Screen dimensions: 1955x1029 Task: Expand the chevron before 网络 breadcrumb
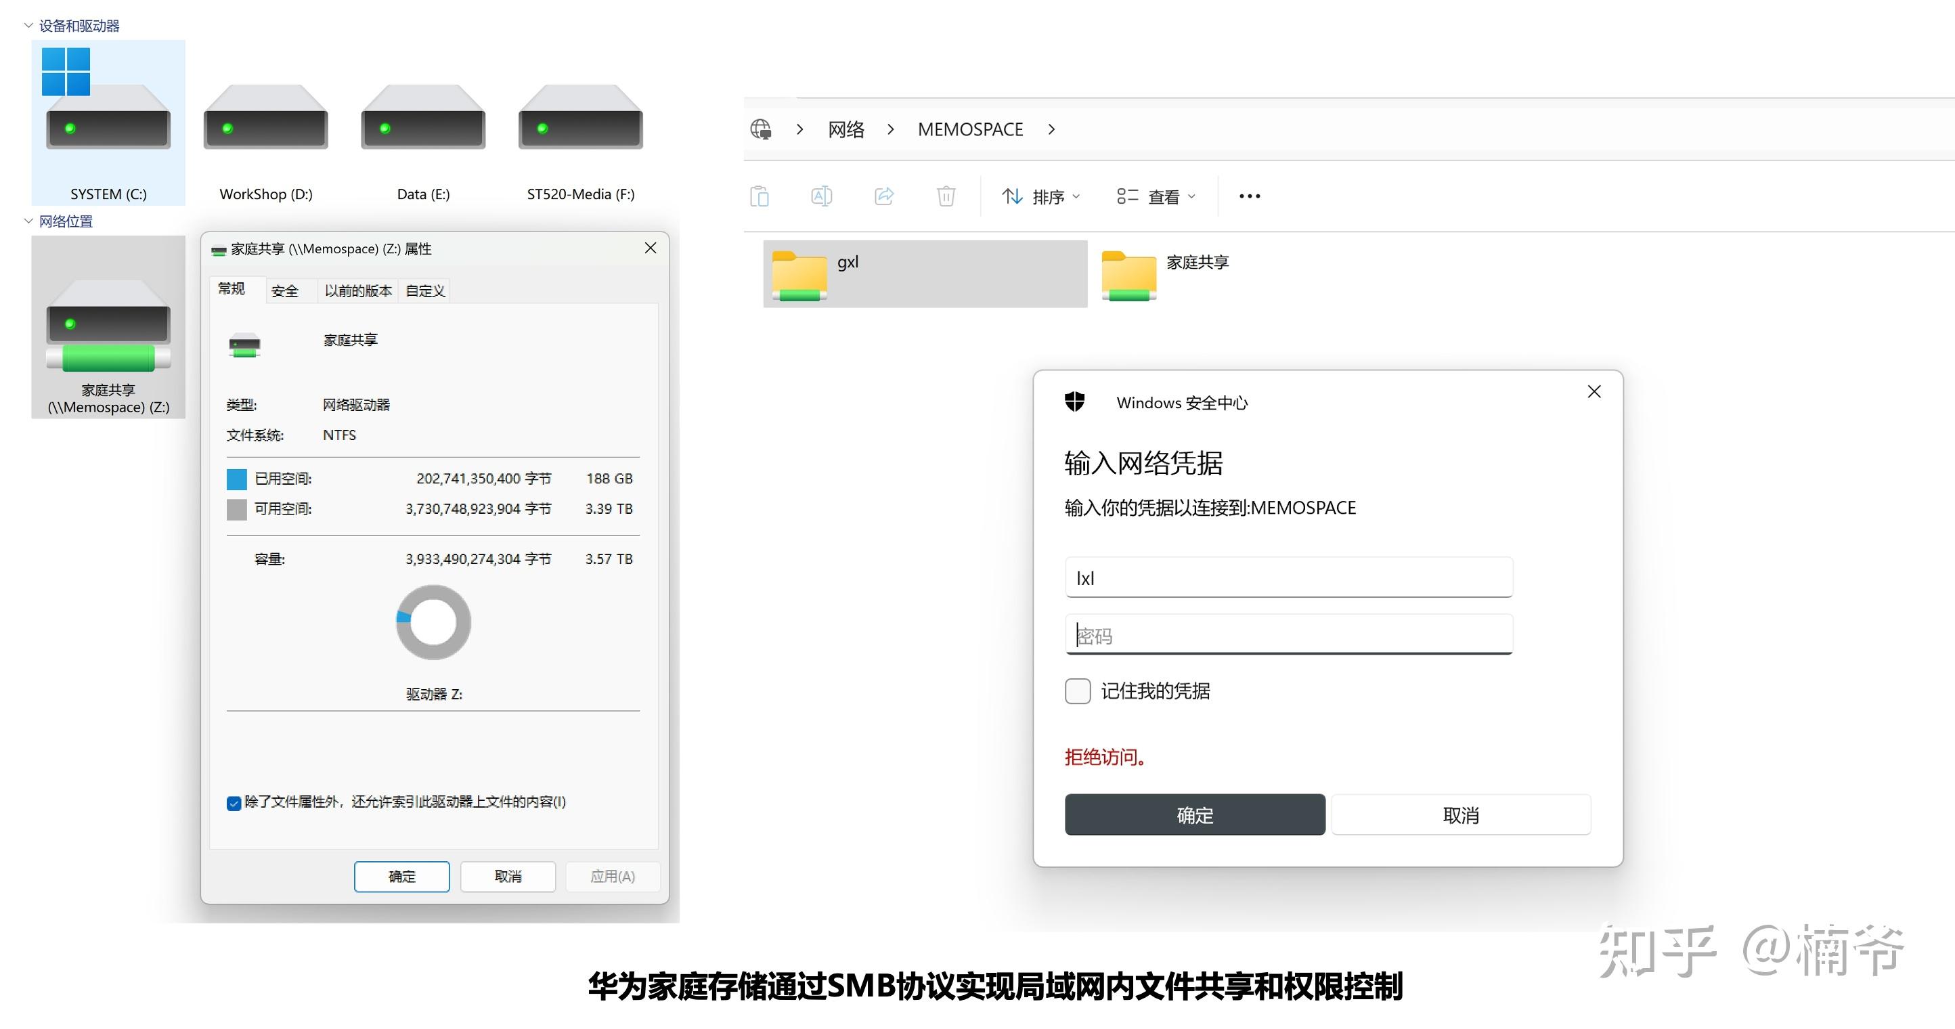[x=799, y=129]
